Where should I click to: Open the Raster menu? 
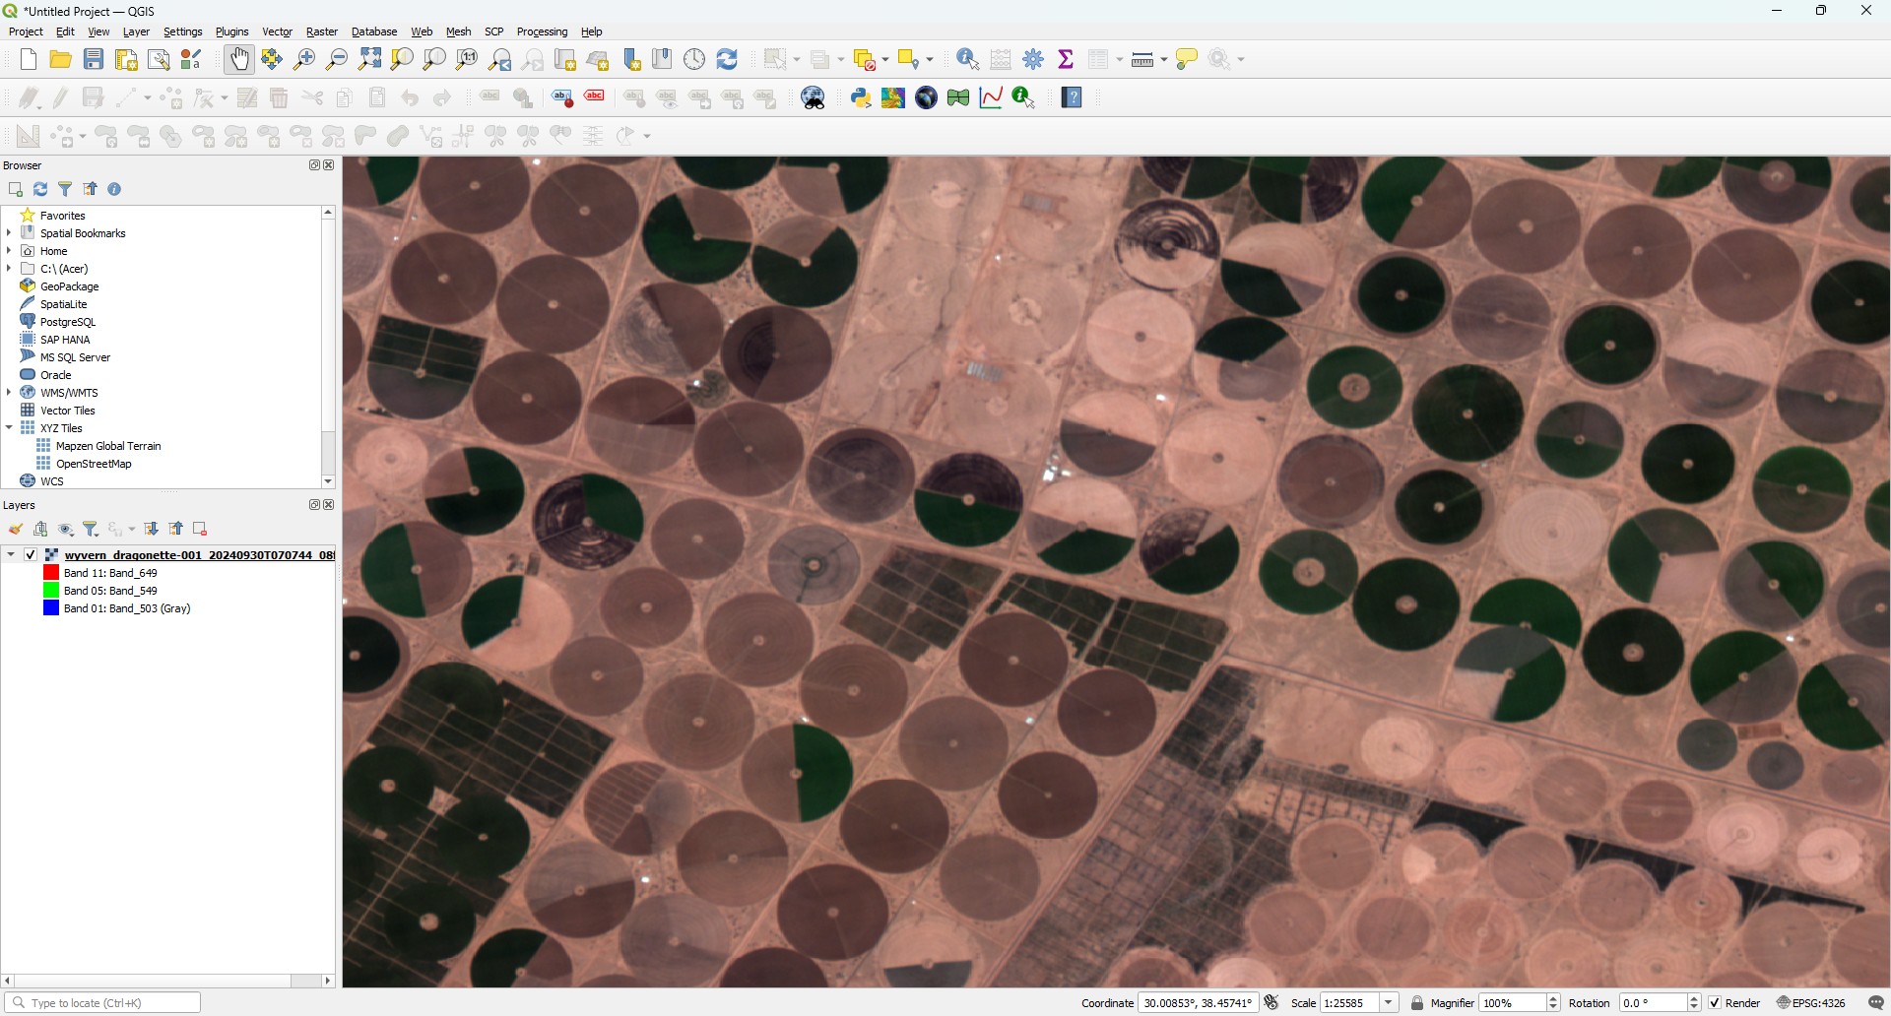tap(321, 32)
